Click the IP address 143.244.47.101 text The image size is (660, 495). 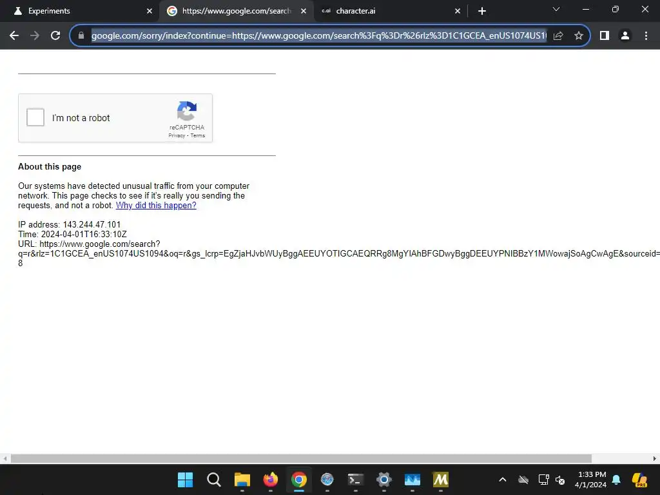pos(69,224)
